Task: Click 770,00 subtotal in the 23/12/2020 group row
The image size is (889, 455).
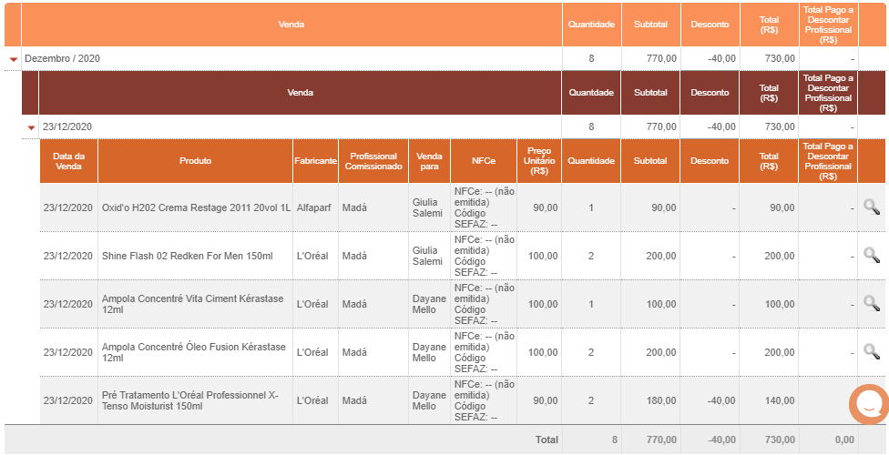Action: coord(663,126)
